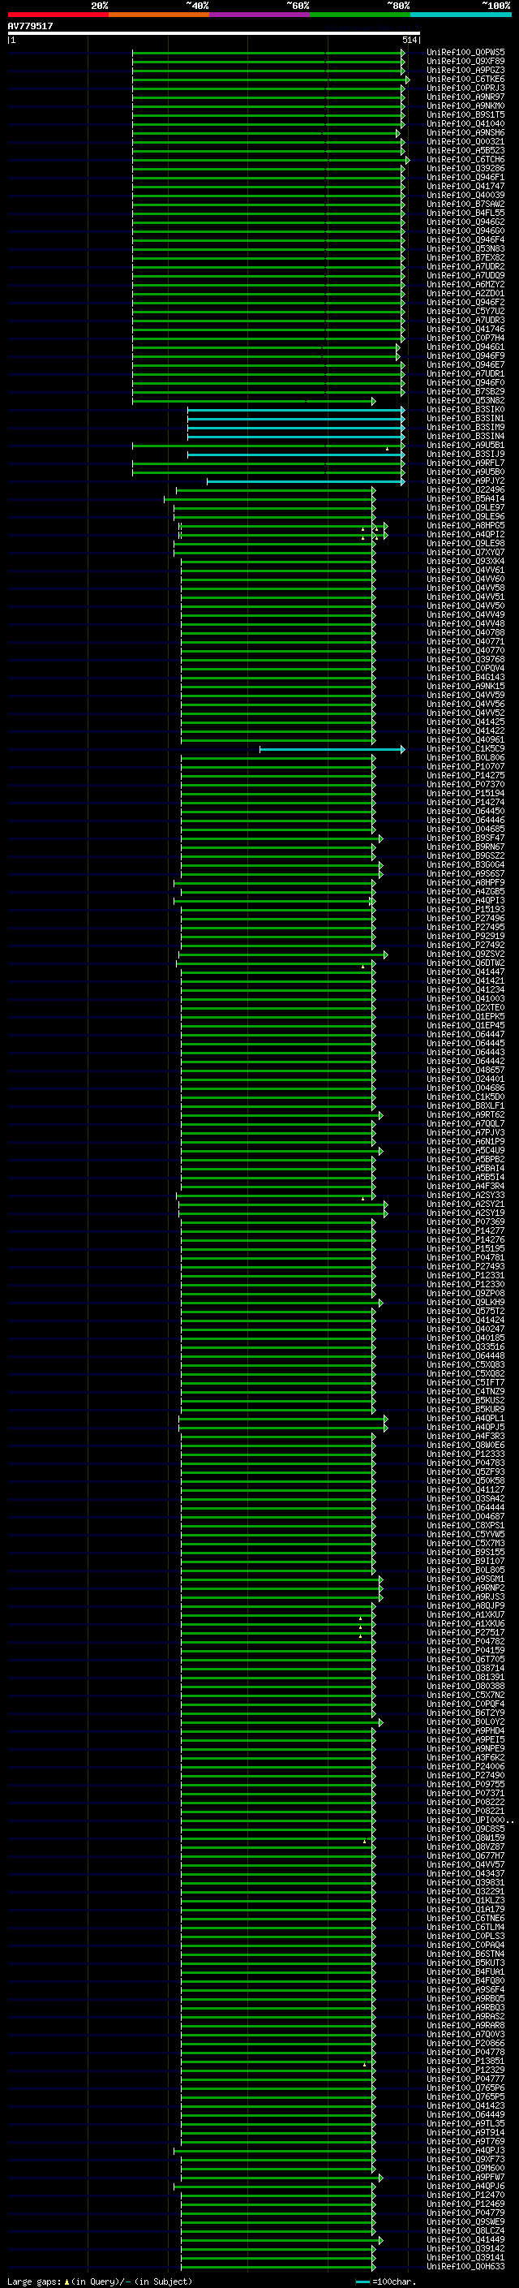This screenshot has height=2288, width=519.
Task: Select the UniRef100_A9PFW7 label
Action: click(x=465, y=2178)
